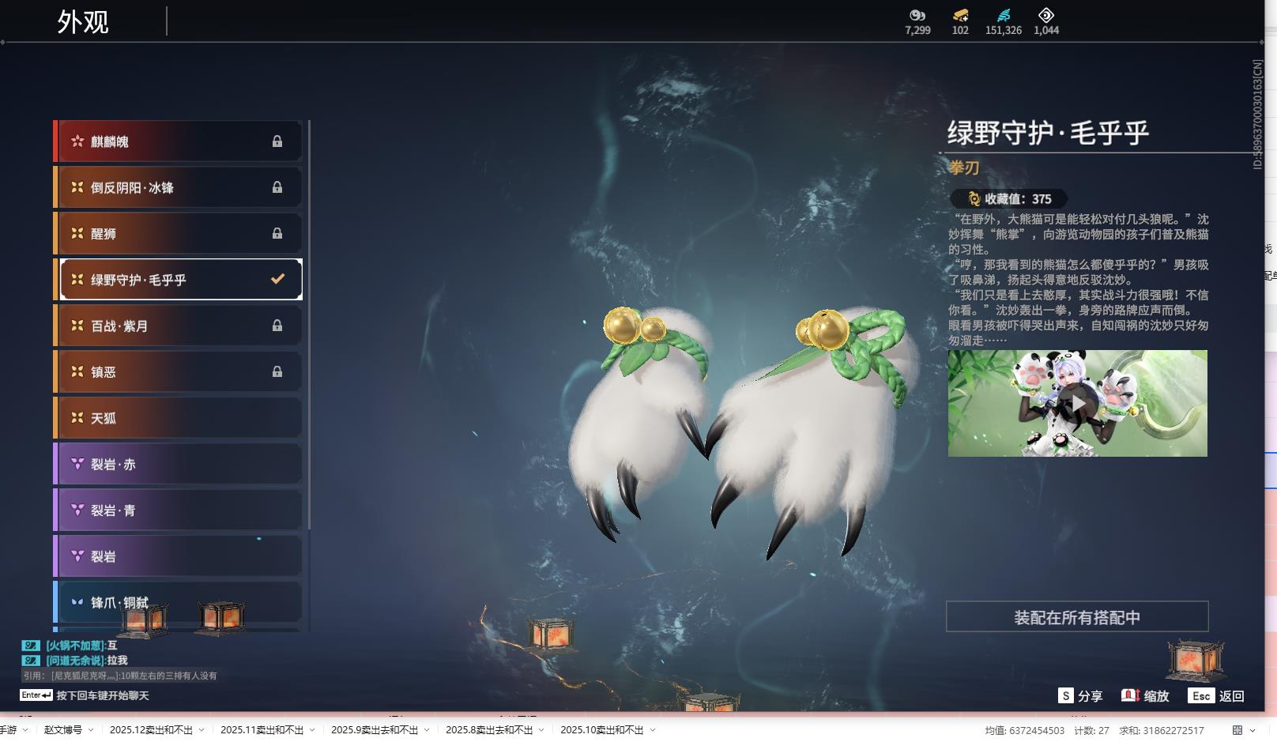Click the blue rarity icon beside 锋爪·铜弑
The width and height of the screenshot is (1277, 742).
(77, 602)
